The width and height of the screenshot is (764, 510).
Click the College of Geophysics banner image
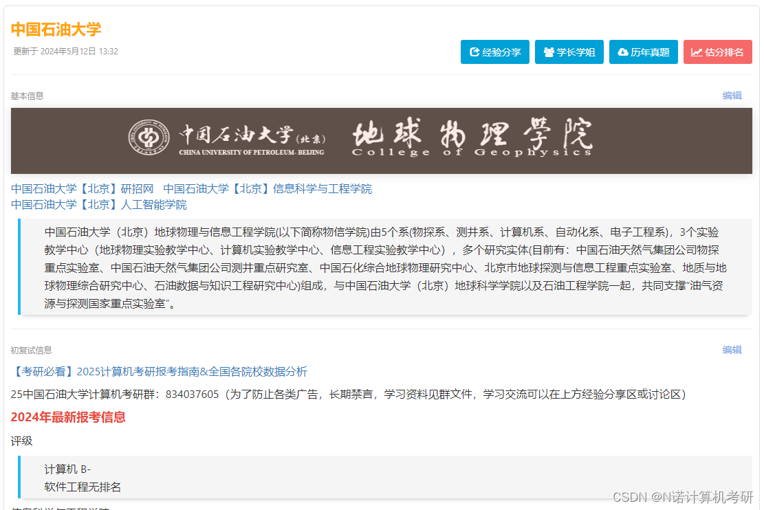coord(382,141)
